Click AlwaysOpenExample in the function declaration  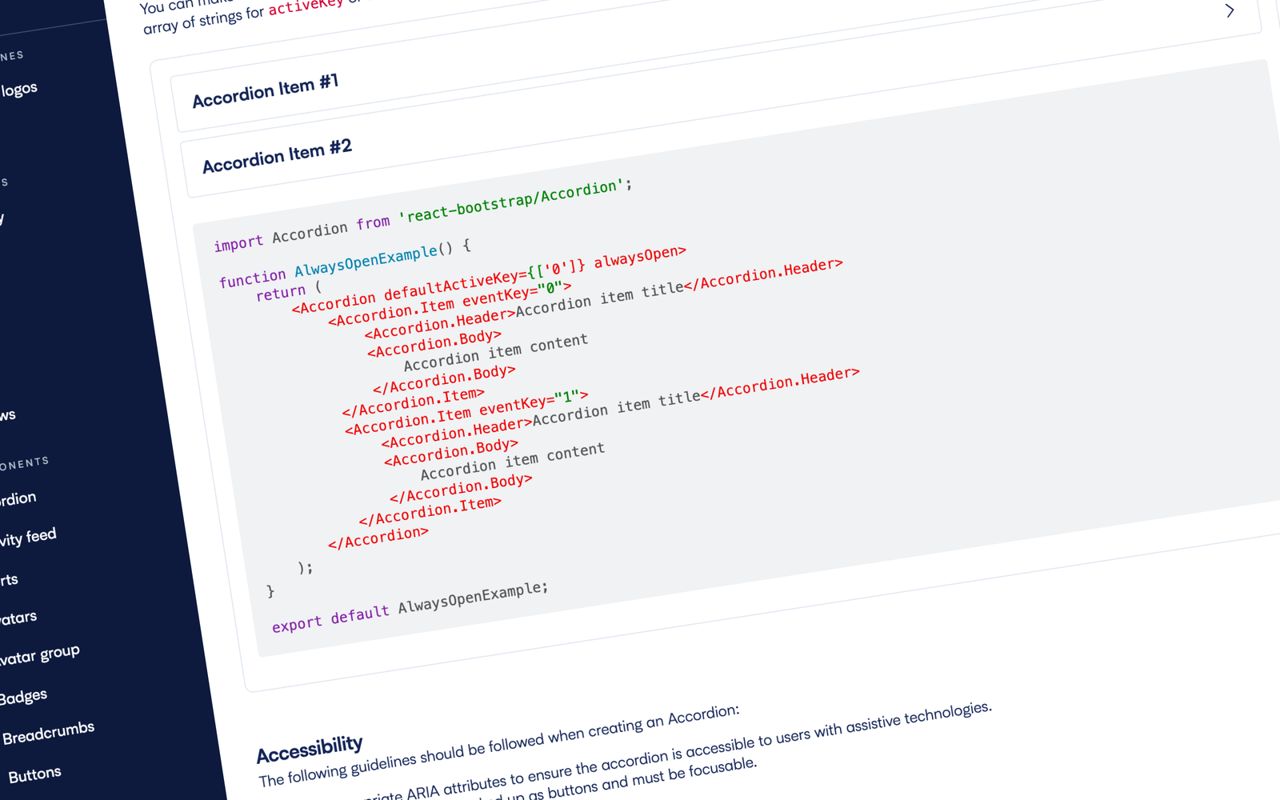coord(366,260)
